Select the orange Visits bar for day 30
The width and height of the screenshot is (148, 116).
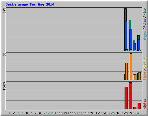coord(135,77)
